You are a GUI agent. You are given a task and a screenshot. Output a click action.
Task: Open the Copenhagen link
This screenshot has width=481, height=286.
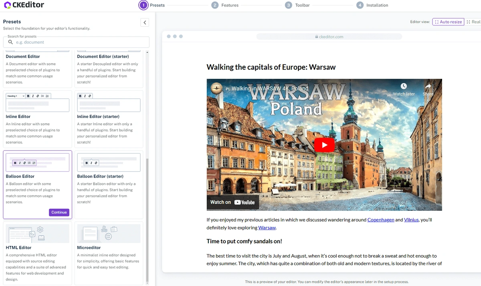coord(380,220)
